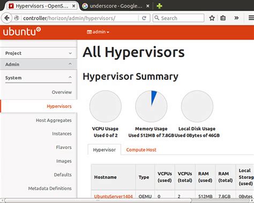254x203 pixels.
Task: Open Hypervisors in the sidebar
Action: coord(59,106)
